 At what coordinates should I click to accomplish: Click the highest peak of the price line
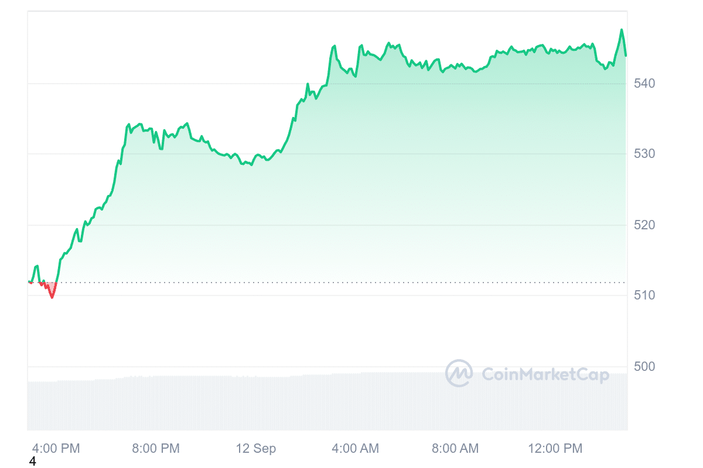coord(622,30)
